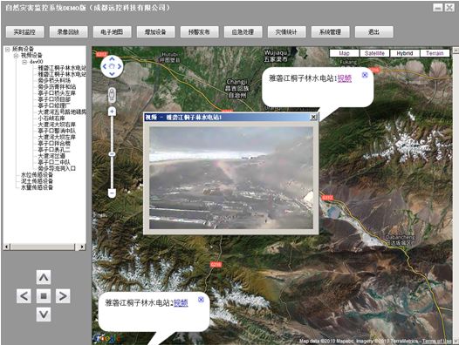This screenshot has height=345, width=459.
Task: Click the map pan control wheel
Action: (x=112, y=67)
